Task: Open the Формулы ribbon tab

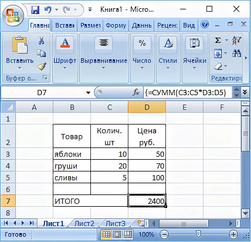Action: pos(116,25)
